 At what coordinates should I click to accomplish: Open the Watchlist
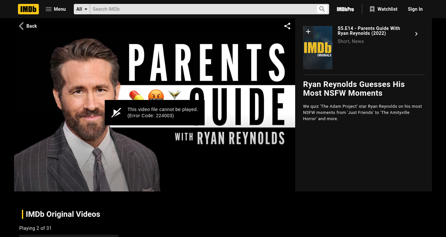384,9
